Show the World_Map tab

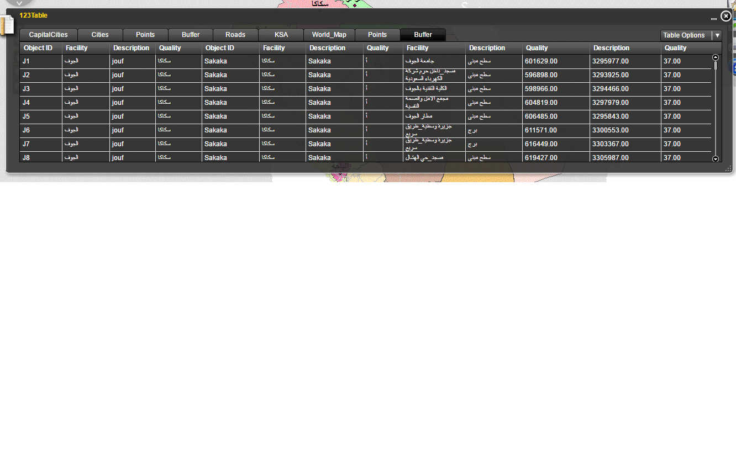point(329,35)
